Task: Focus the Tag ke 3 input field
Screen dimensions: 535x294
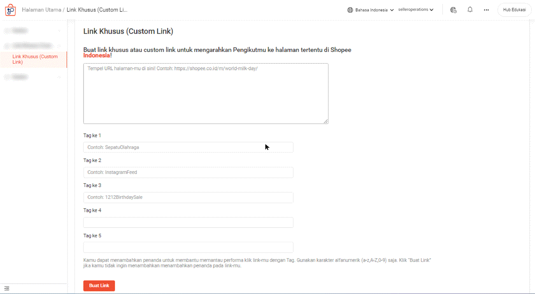Action: pyautogui.click(x=188, y=197)
